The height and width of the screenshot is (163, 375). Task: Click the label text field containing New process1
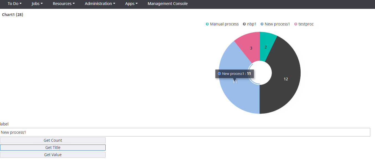(x=185, y=132)
